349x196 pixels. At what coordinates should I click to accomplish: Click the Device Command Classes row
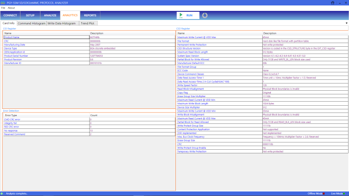(x=262, y=74)
